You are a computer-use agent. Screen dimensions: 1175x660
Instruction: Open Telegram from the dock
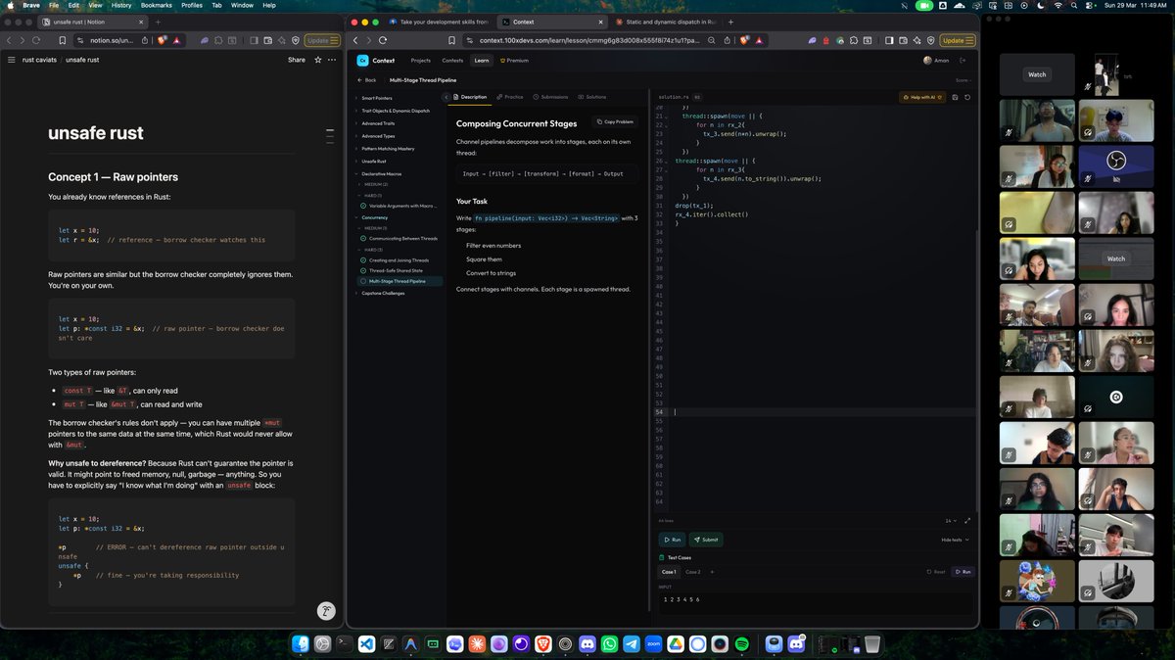coord(632,644)
